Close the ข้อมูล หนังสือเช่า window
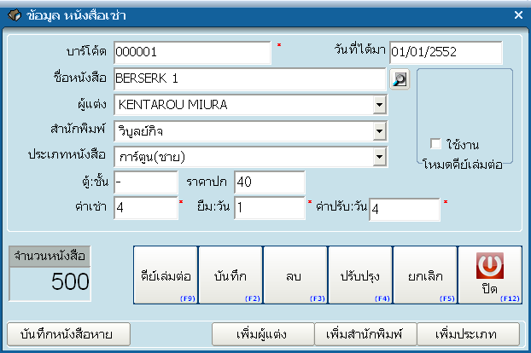Screen dimensions: 531x353 click(x=518, y=14)
